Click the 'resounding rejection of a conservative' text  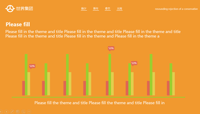[x=176, y=9]
